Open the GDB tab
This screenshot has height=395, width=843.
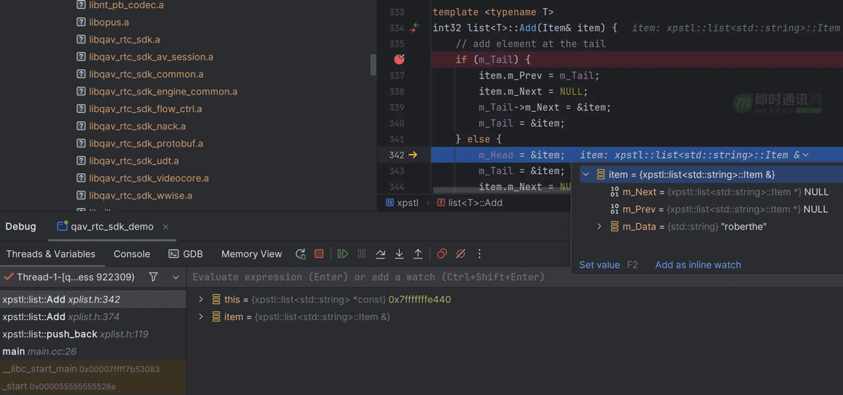click(186, 254)
